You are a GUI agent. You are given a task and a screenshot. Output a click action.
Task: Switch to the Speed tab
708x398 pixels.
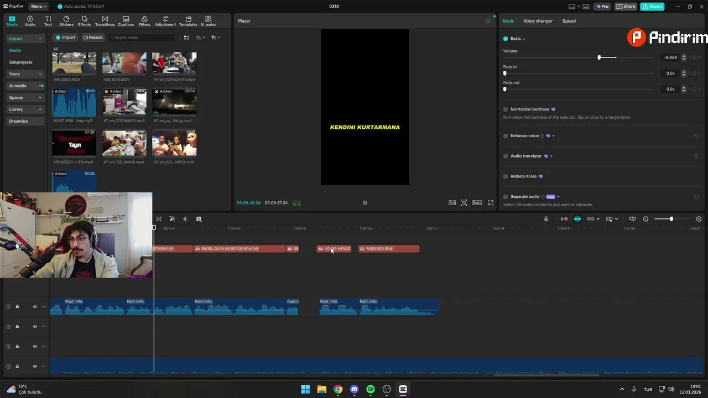tap(569, 21)
